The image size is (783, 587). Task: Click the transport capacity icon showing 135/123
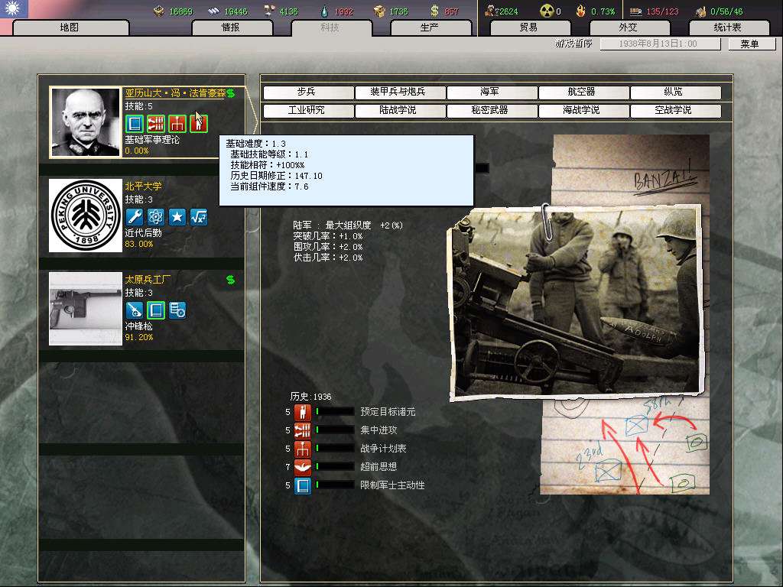coord(635,11)
